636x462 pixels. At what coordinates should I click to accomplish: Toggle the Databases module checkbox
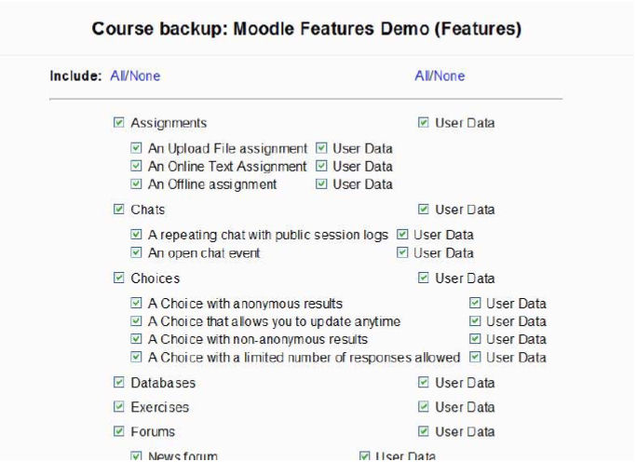[118, 382]
